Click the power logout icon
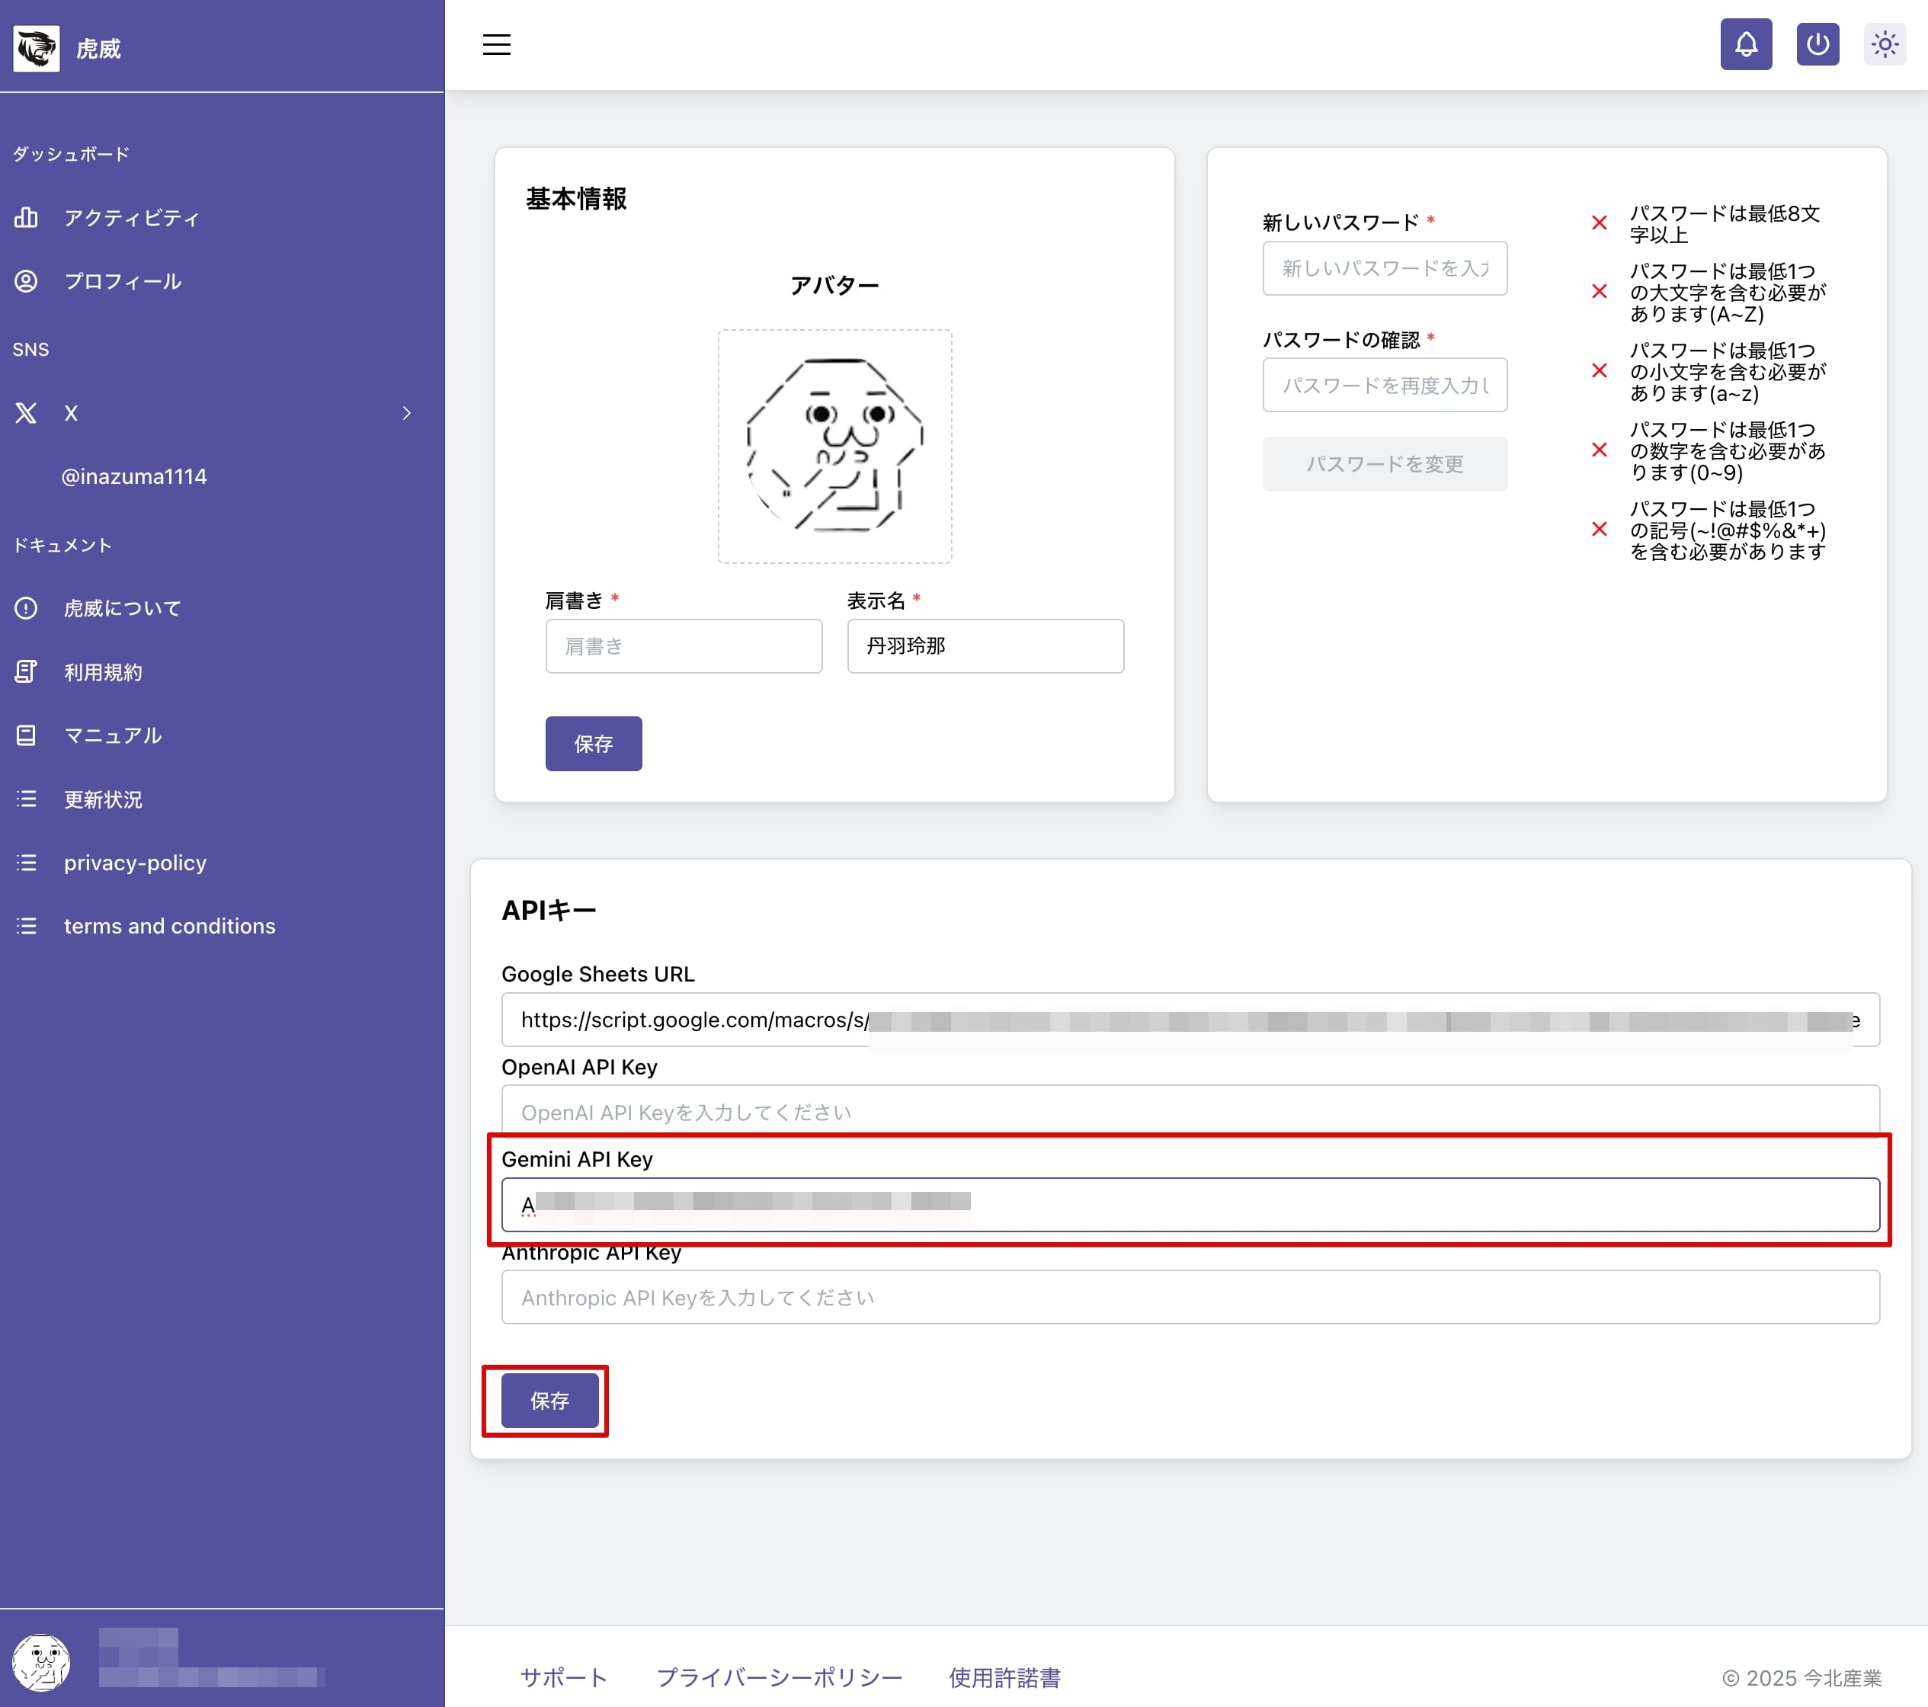Image resolution: width=1928 pixels, height=1707 pixels. 1817,44
